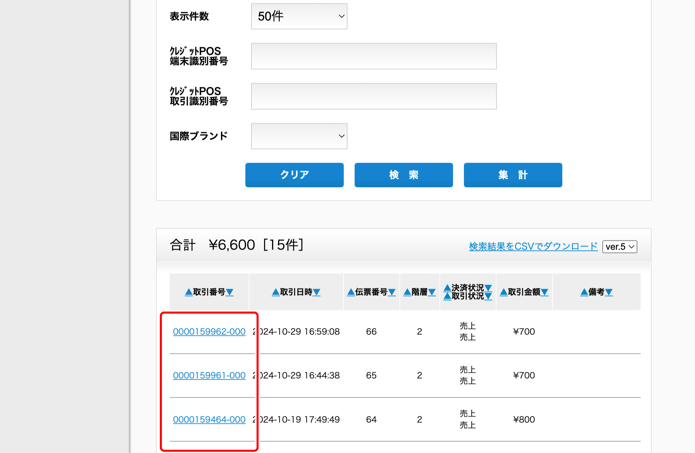Click the 合計 ¥6,600 [15件] summary text

[x=237, y=245]
